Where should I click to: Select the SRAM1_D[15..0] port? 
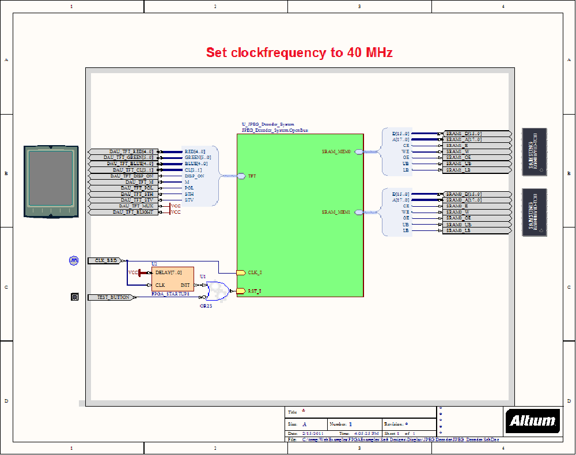[477, 134]
